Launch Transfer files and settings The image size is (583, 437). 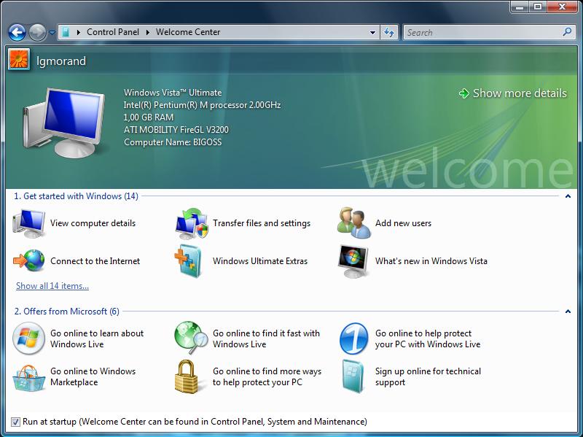[192, 223]
